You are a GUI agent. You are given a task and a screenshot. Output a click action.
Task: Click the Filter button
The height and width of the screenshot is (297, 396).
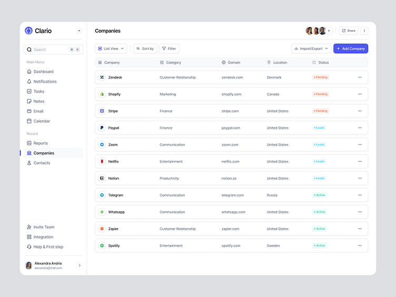coord(169,49)
